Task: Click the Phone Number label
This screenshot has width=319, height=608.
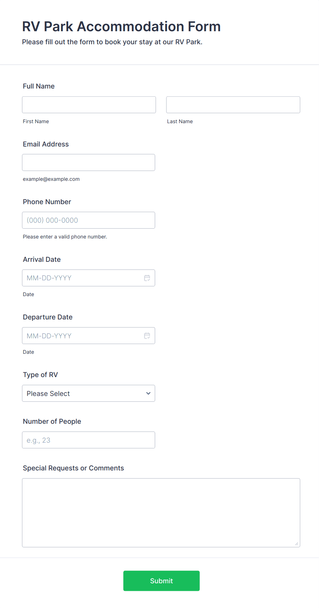Action: pyautogui.click(x=47, y=202)
